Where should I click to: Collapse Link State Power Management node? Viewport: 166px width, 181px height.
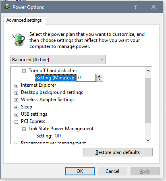pos(24,129)
